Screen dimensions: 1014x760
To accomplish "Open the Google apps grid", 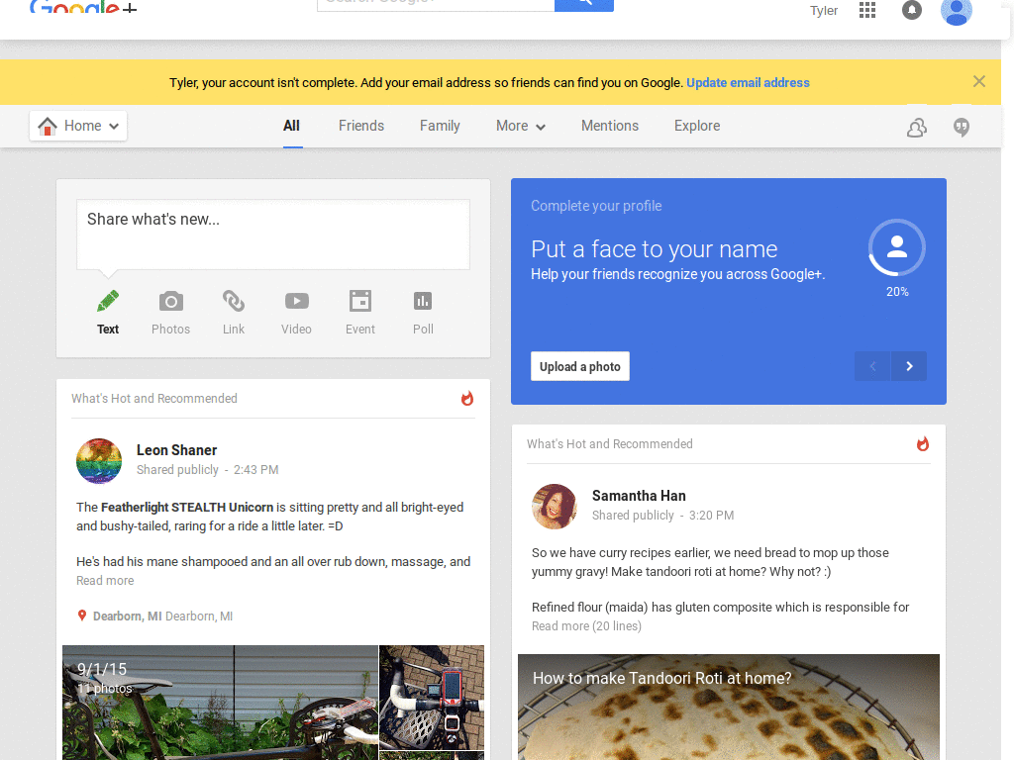I will 867,10.
